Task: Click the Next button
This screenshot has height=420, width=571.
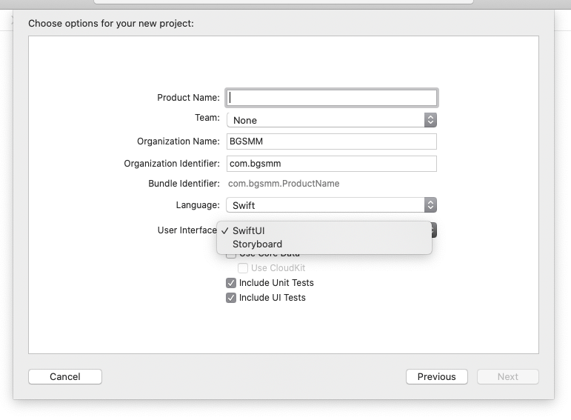Action: (x=507, y=376)
